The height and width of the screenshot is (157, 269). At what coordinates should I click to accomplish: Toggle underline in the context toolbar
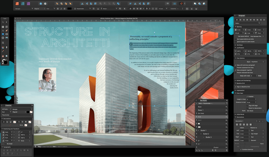tap(65, 9)
